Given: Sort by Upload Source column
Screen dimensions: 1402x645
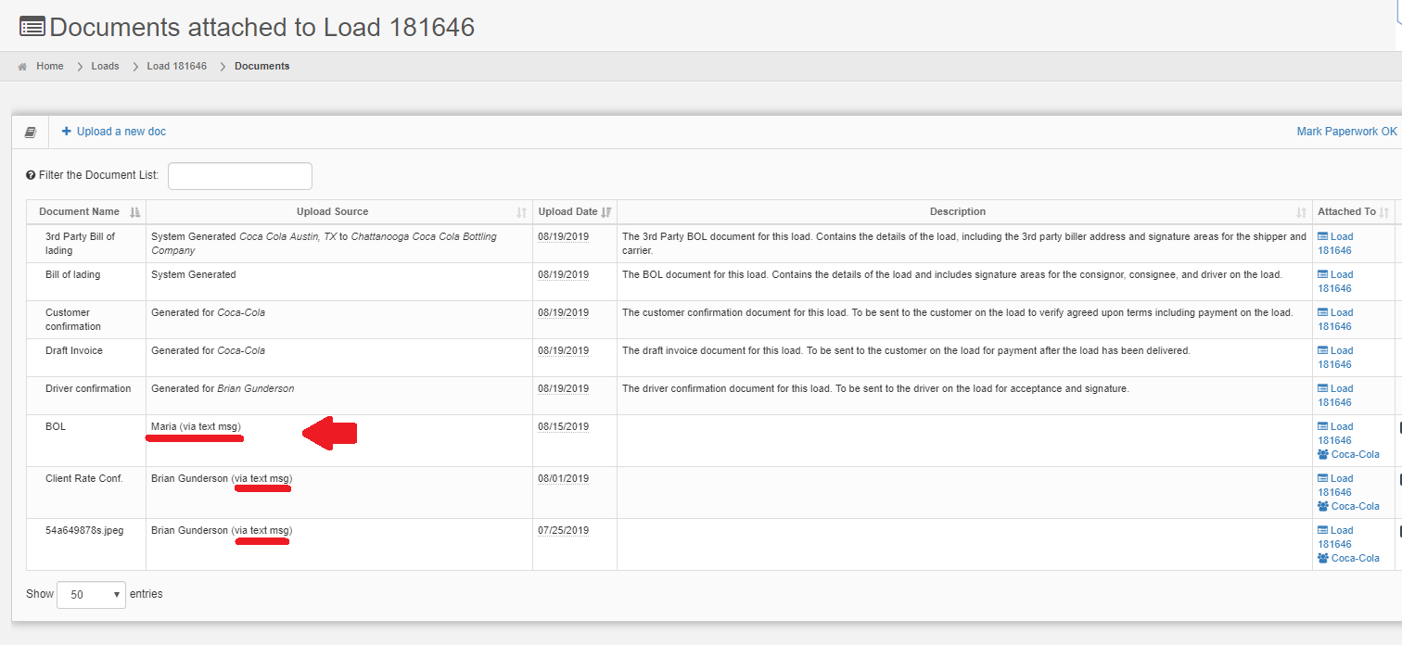Looking at the screenshot, I should 339,212.
